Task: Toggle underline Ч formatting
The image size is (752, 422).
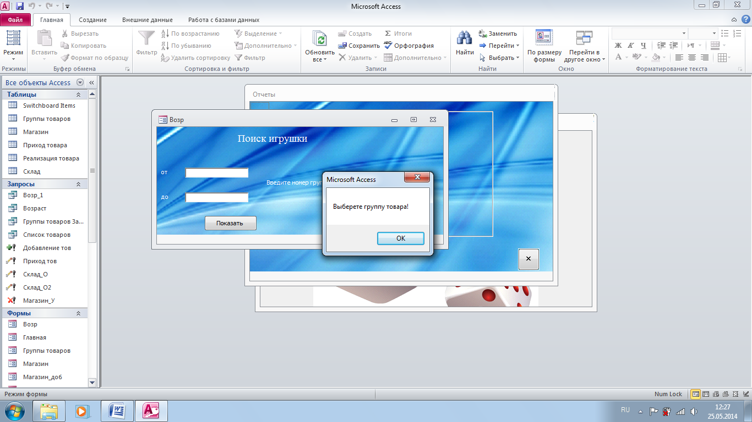Action: pos(642,46)
